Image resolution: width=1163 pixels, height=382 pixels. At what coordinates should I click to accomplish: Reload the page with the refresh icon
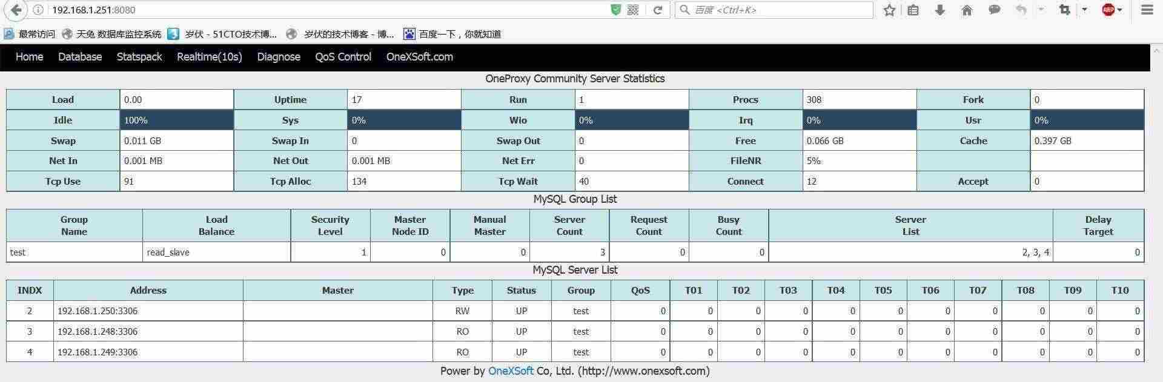(x=657, y=10)
